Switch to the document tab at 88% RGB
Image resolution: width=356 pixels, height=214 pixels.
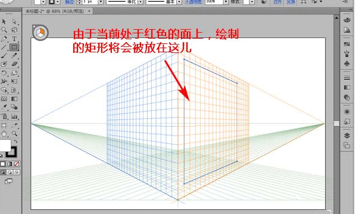tap(55, 11)
